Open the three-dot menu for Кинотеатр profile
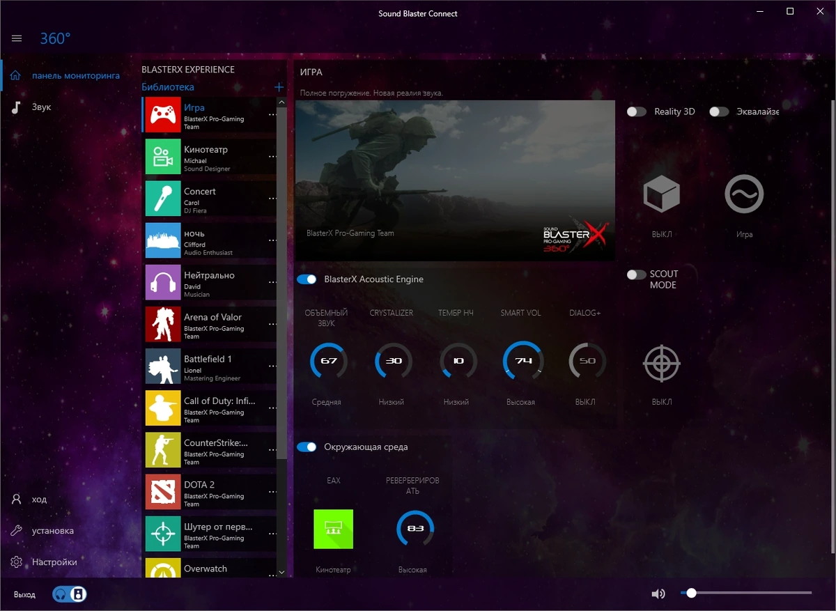This screenshot has height=611, width=836. 272,157
